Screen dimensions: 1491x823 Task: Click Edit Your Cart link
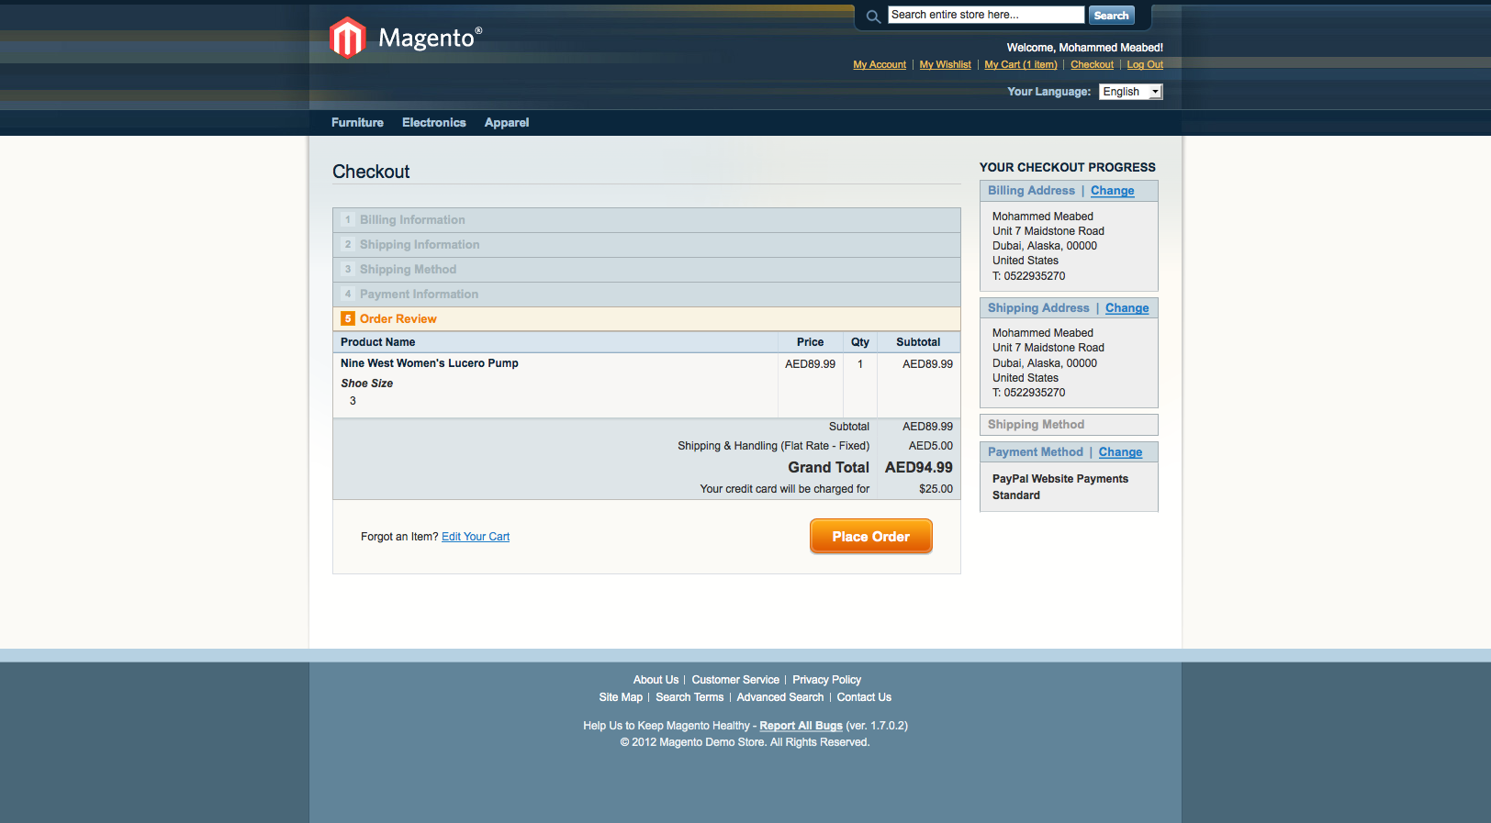click(x=476, y=537)
